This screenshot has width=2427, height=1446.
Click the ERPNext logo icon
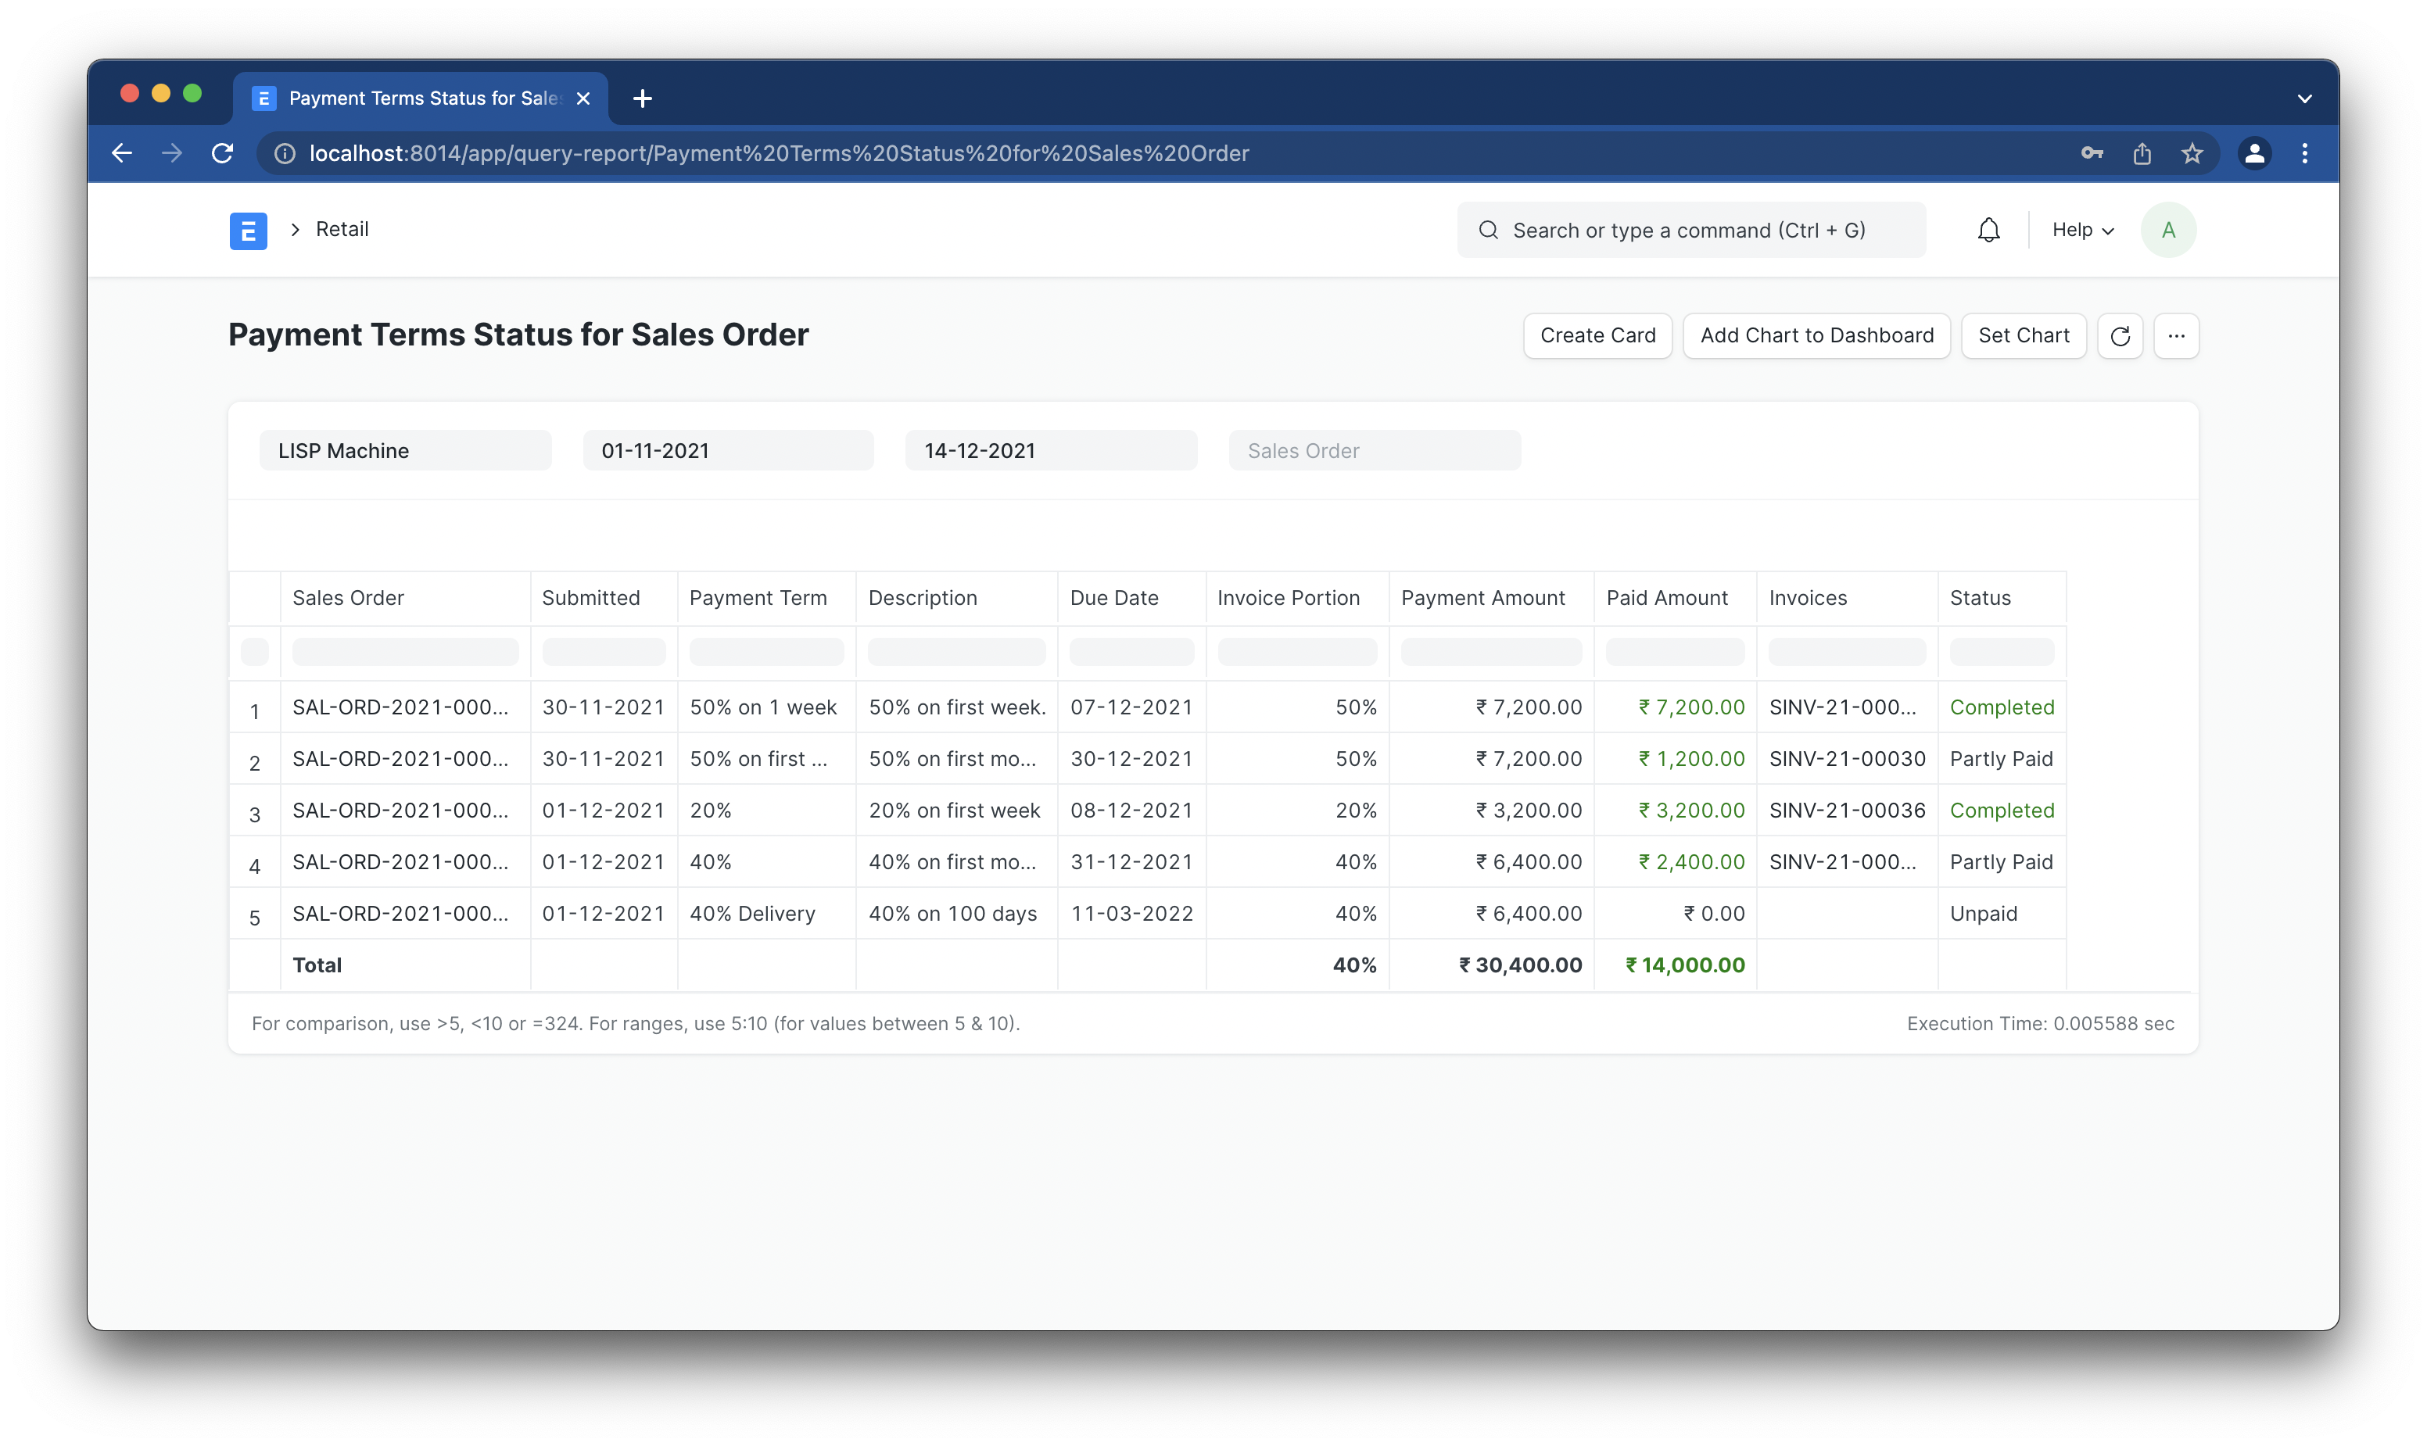[x=248, y=231]
